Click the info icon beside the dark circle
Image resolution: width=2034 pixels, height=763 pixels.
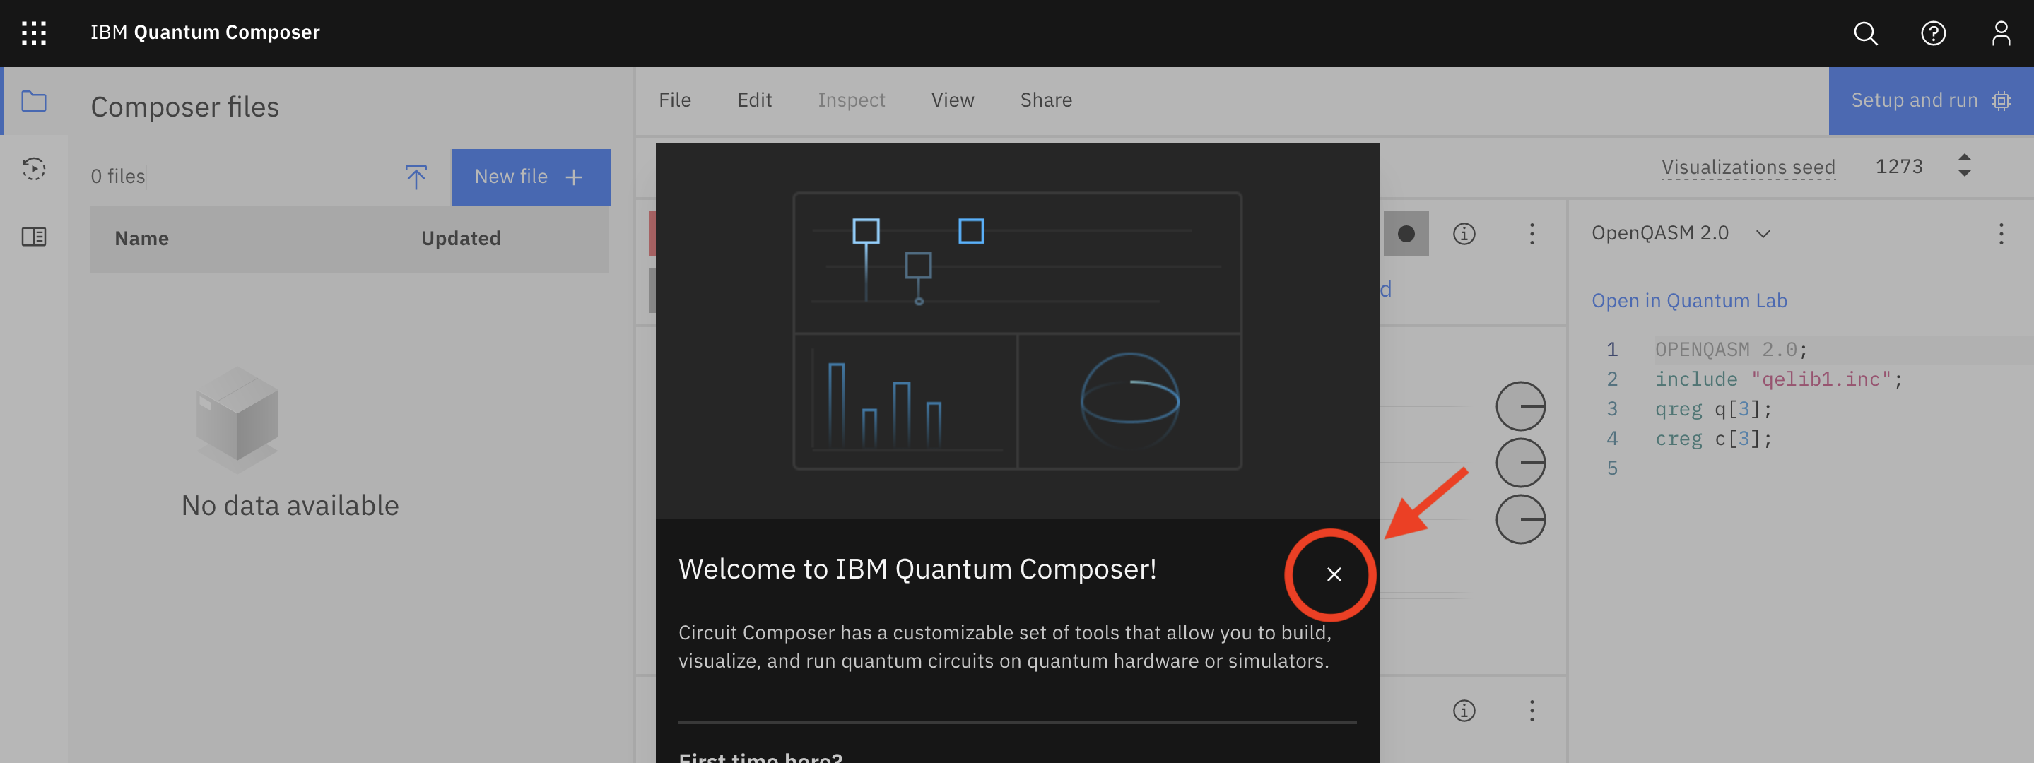1464,234
